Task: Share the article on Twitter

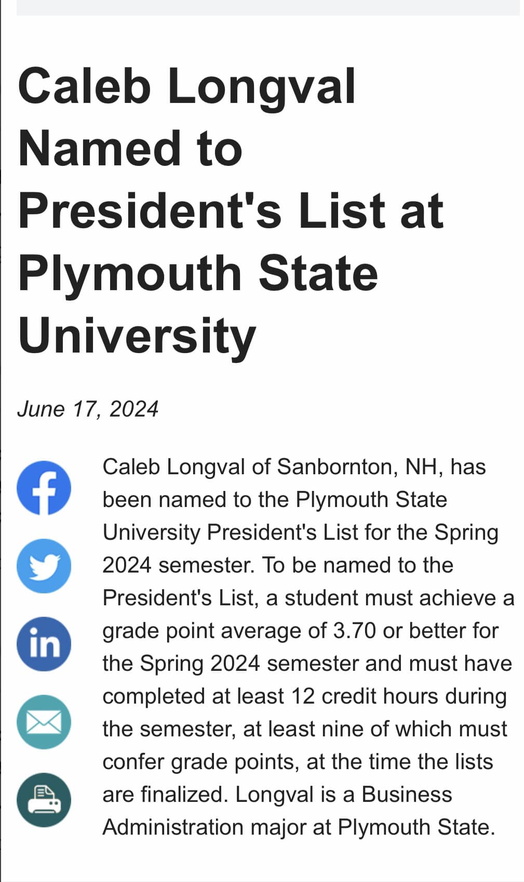Action: tap(44, 566)
